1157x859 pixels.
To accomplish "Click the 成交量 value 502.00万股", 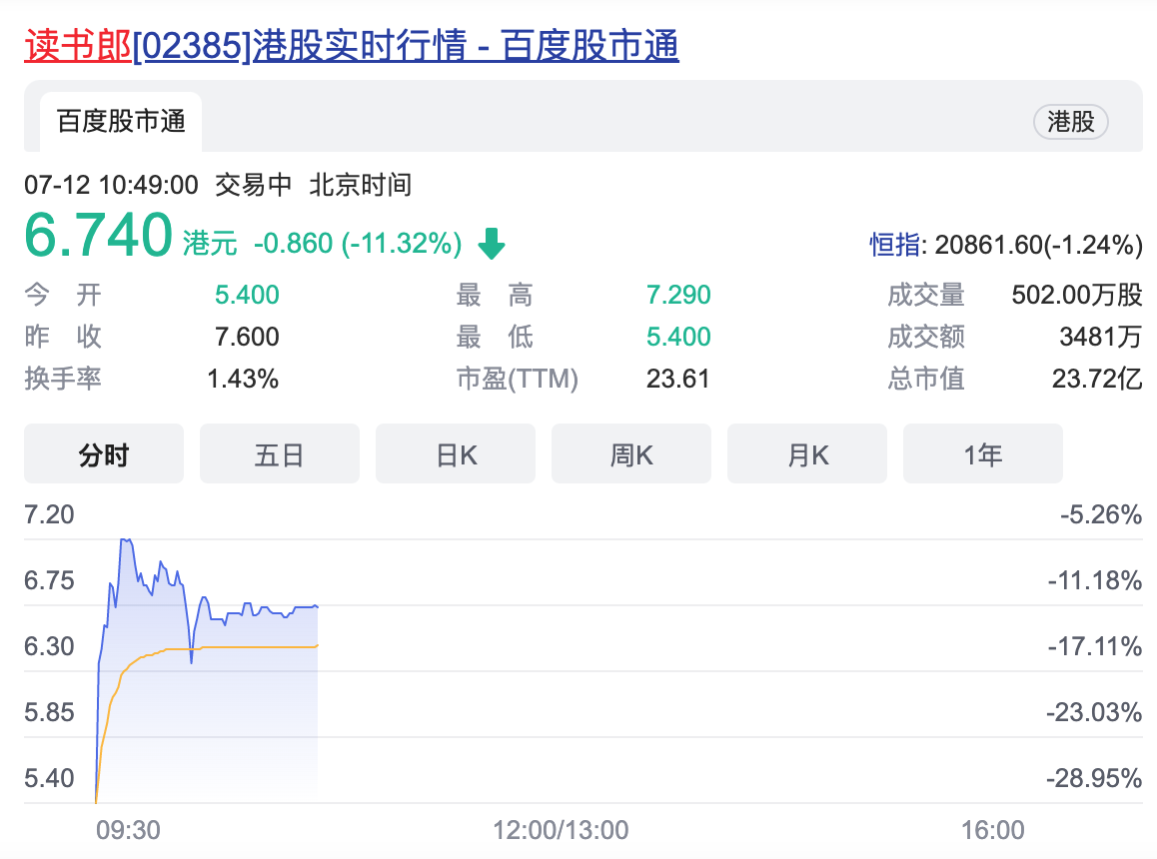I will pos(1077,296).
